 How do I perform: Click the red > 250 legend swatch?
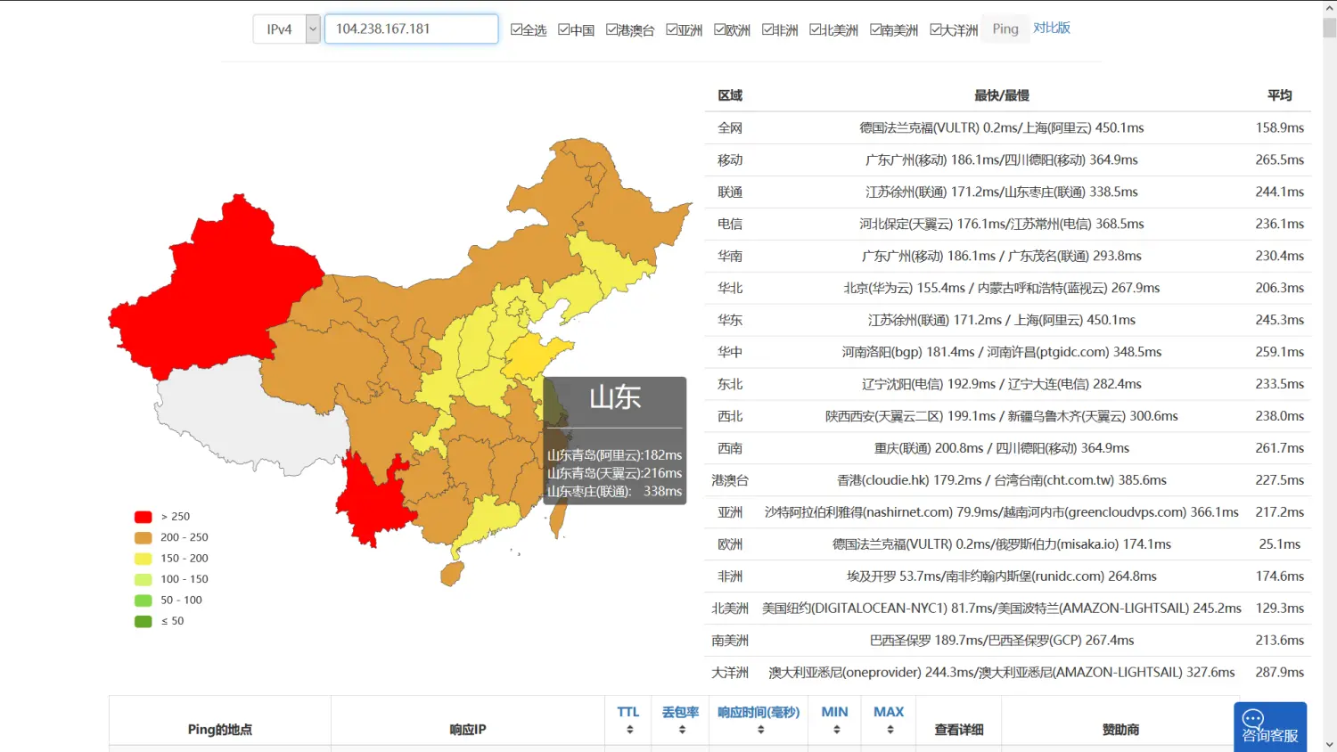(143, 517)
